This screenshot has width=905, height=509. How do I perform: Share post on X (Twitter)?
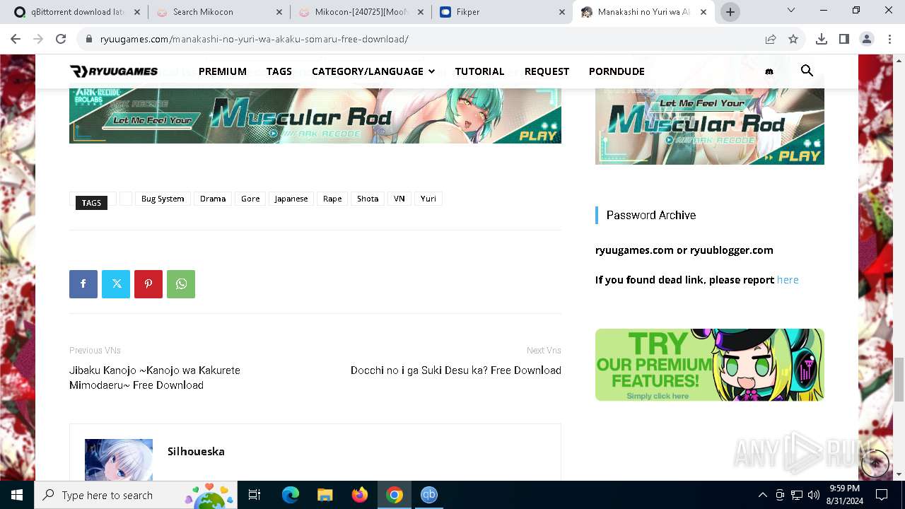(116, 284)
